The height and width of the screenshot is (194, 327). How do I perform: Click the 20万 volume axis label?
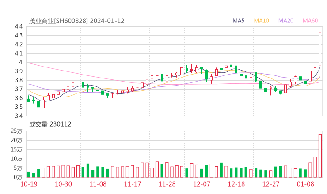point(16,140)
